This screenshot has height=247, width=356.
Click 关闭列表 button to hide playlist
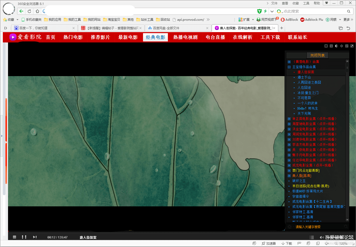pos(317,55)
